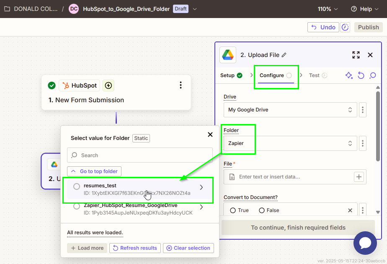Switch to the Test tab
Viewport: 387px width, 264px height.
pos(318,75)
